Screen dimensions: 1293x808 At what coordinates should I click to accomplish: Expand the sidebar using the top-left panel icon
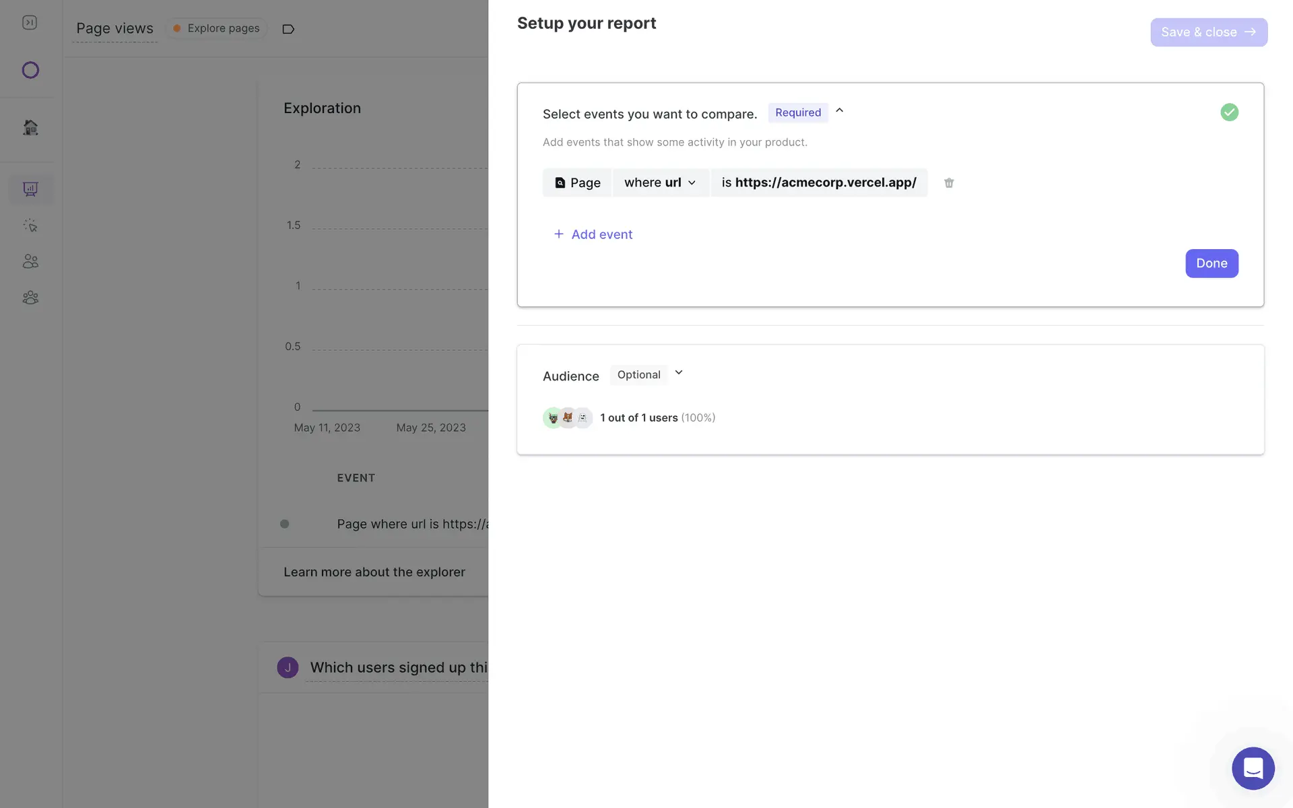point(30,23)
